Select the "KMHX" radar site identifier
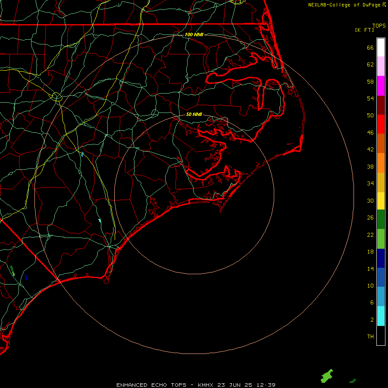388x388 pixels. 207,385
